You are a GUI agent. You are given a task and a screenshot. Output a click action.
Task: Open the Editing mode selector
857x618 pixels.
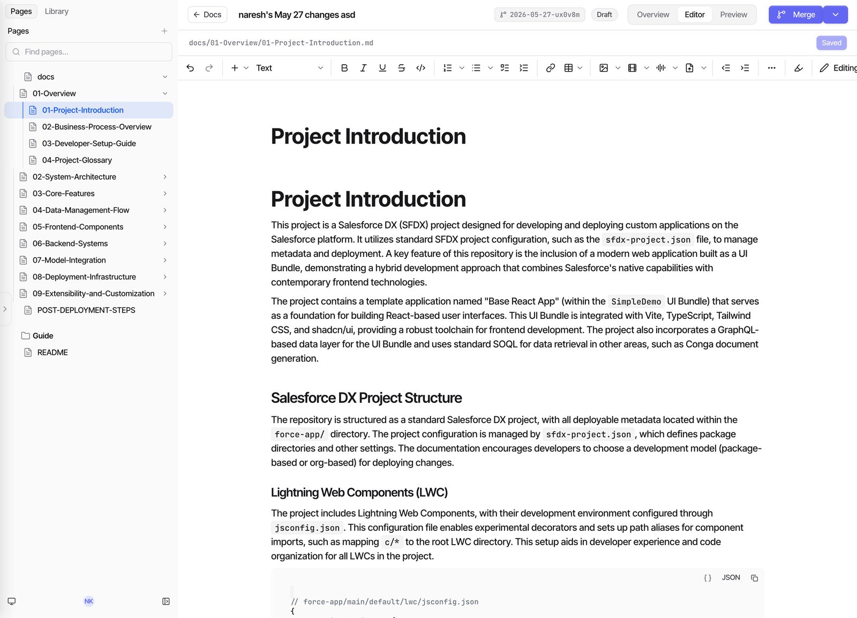(839, 68)
